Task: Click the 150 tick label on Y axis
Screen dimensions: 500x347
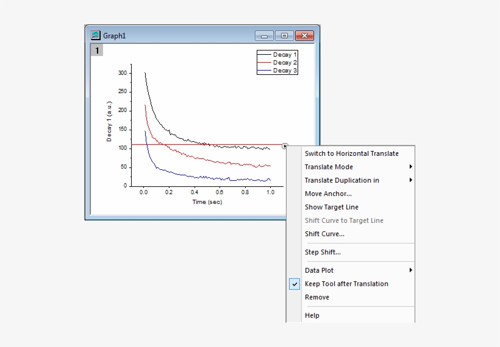Action: pyautogui.click(x=123, y=129)
